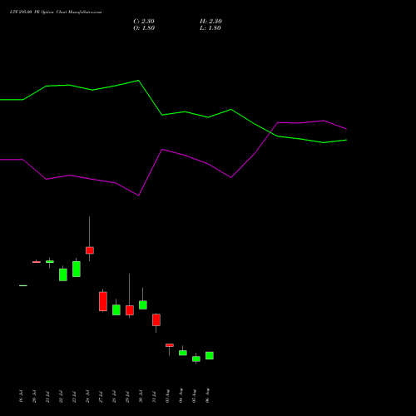Click the red candlestick for 31 Jul

156,319
